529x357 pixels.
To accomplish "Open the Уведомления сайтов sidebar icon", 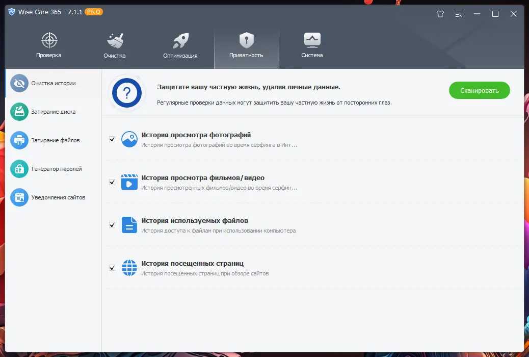I will coord(19,197).
